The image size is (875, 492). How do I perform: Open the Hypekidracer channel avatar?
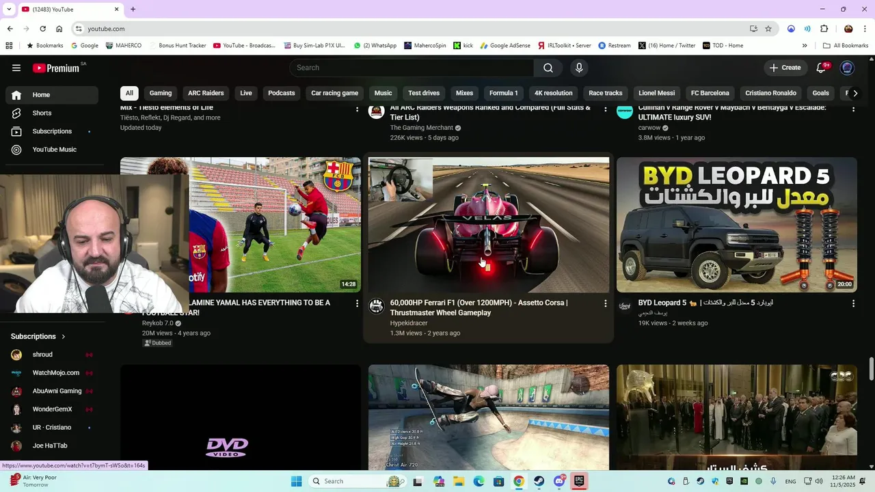377,306
